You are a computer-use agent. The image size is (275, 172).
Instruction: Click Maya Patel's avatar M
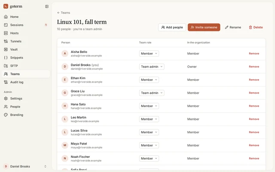65,145
